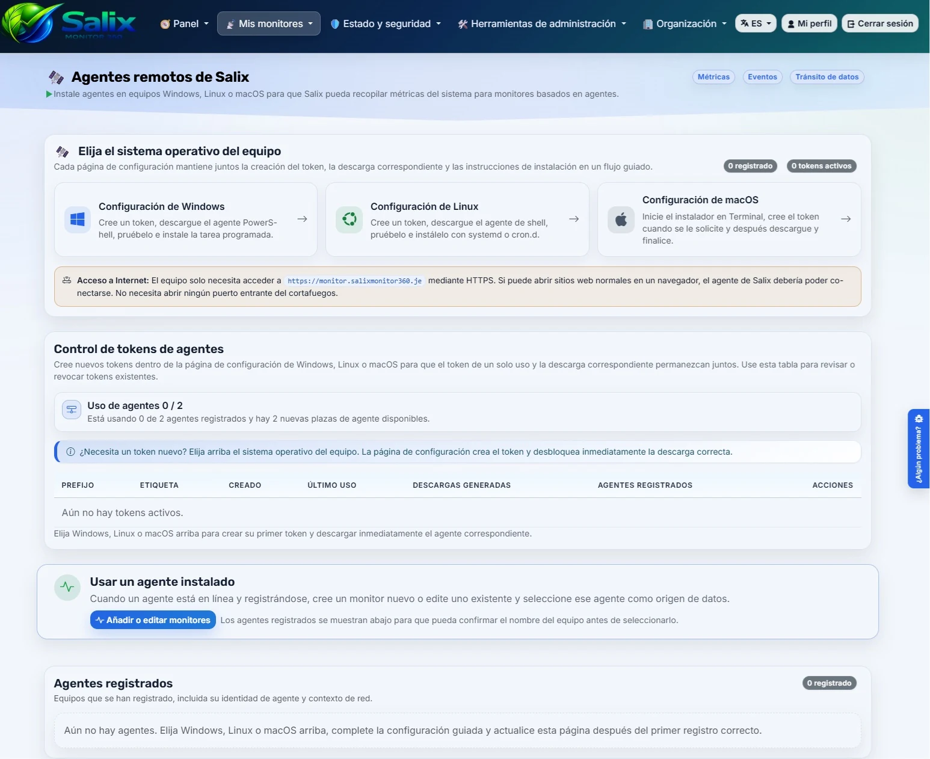Change language with the ES selector
Screen dimensions: 930x759
pyautogui.click(x=756, y=23)
